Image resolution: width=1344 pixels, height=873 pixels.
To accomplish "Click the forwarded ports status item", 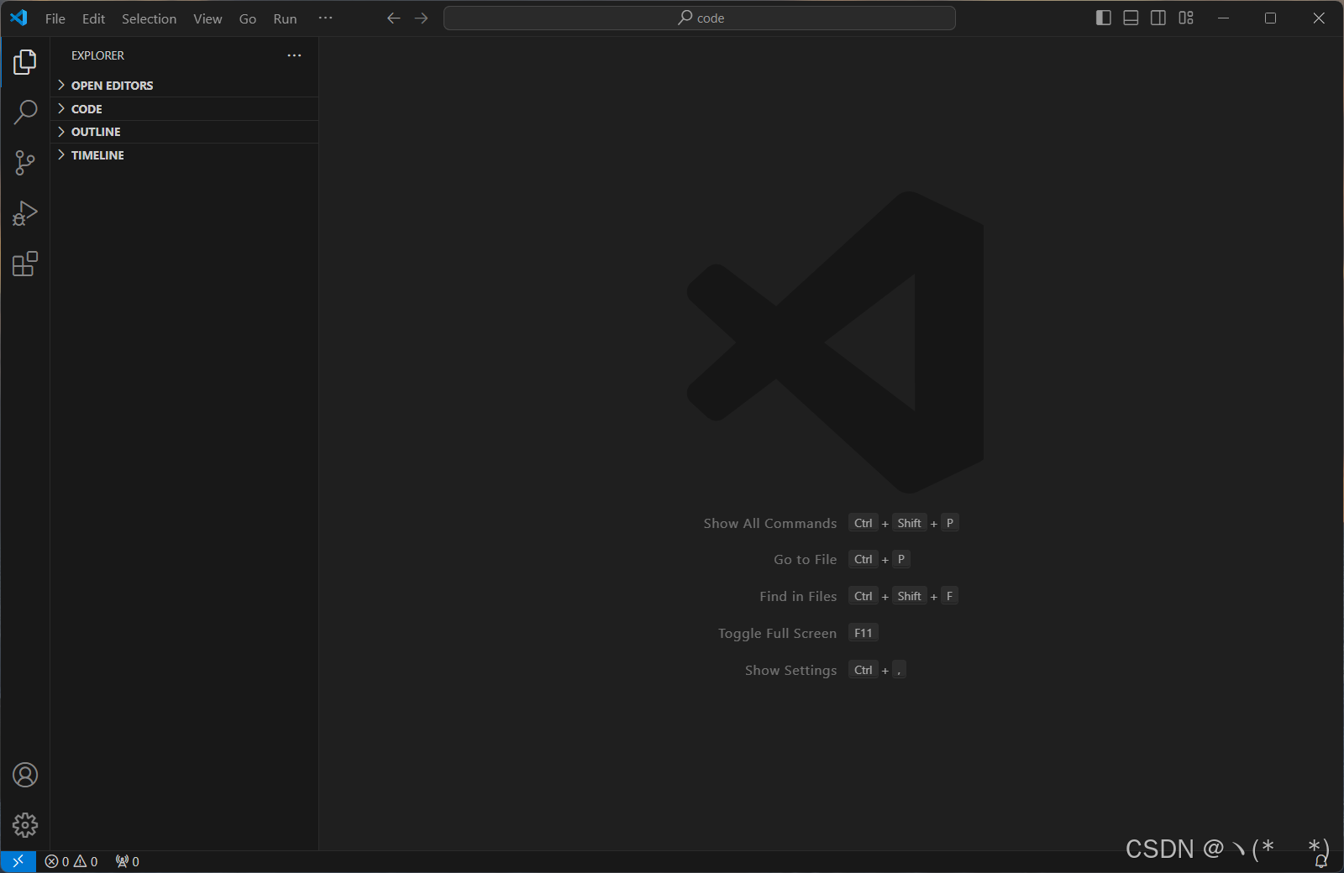I will 128,861.
